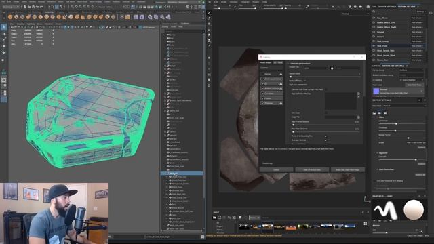Open shader dropdown for Ground texture set
The width and height of the screenshot is (434, 244).
[417, 32]
